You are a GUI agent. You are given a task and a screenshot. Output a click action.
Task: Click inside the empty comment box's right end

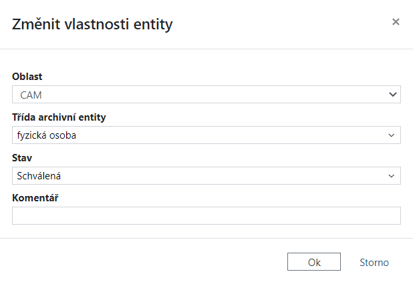[x=388, y=215]
